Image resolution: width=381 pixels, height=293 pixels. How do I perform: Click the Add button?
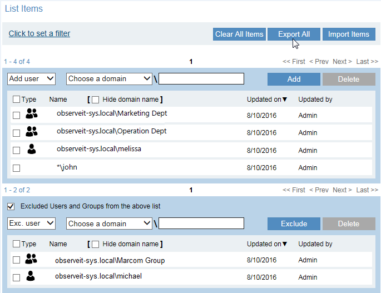(294, 79)
